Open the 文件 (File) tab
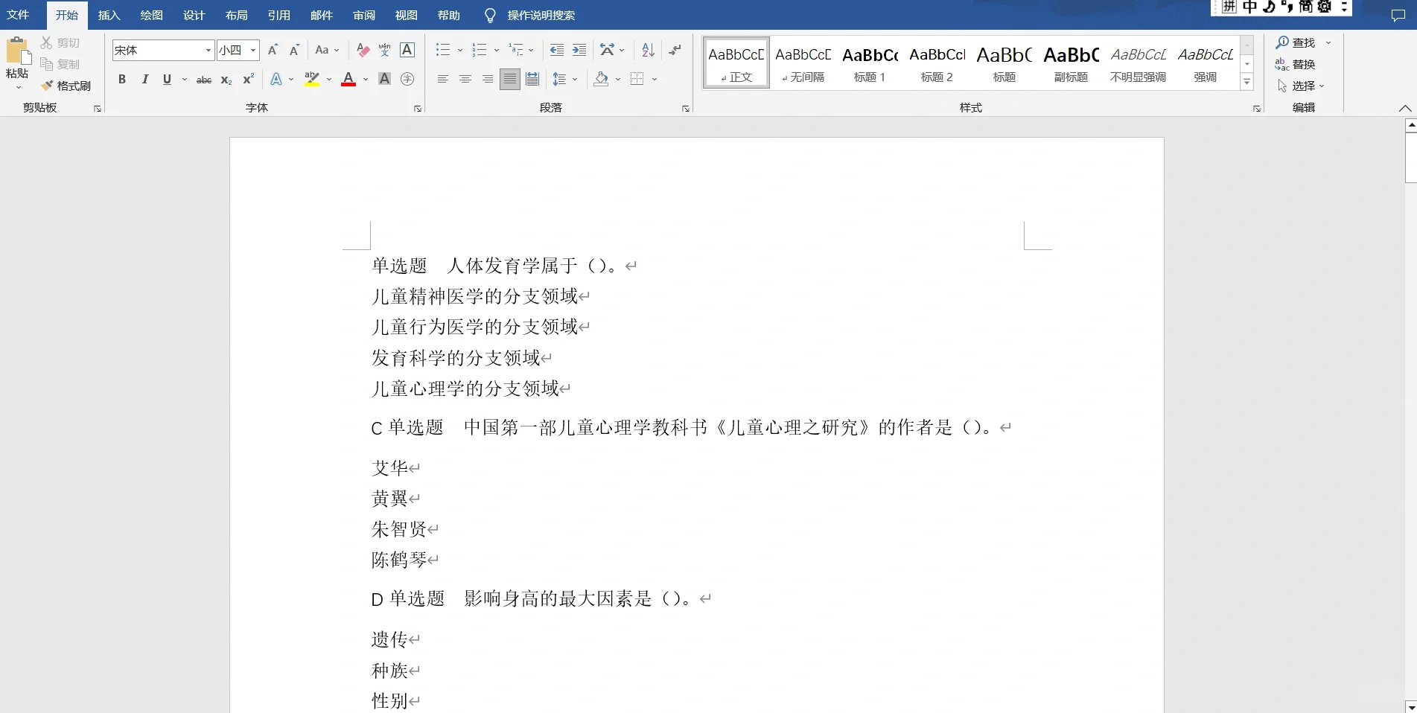This screenshot has width=1417, height=713. pyautogui.click(x=18, y=15)
